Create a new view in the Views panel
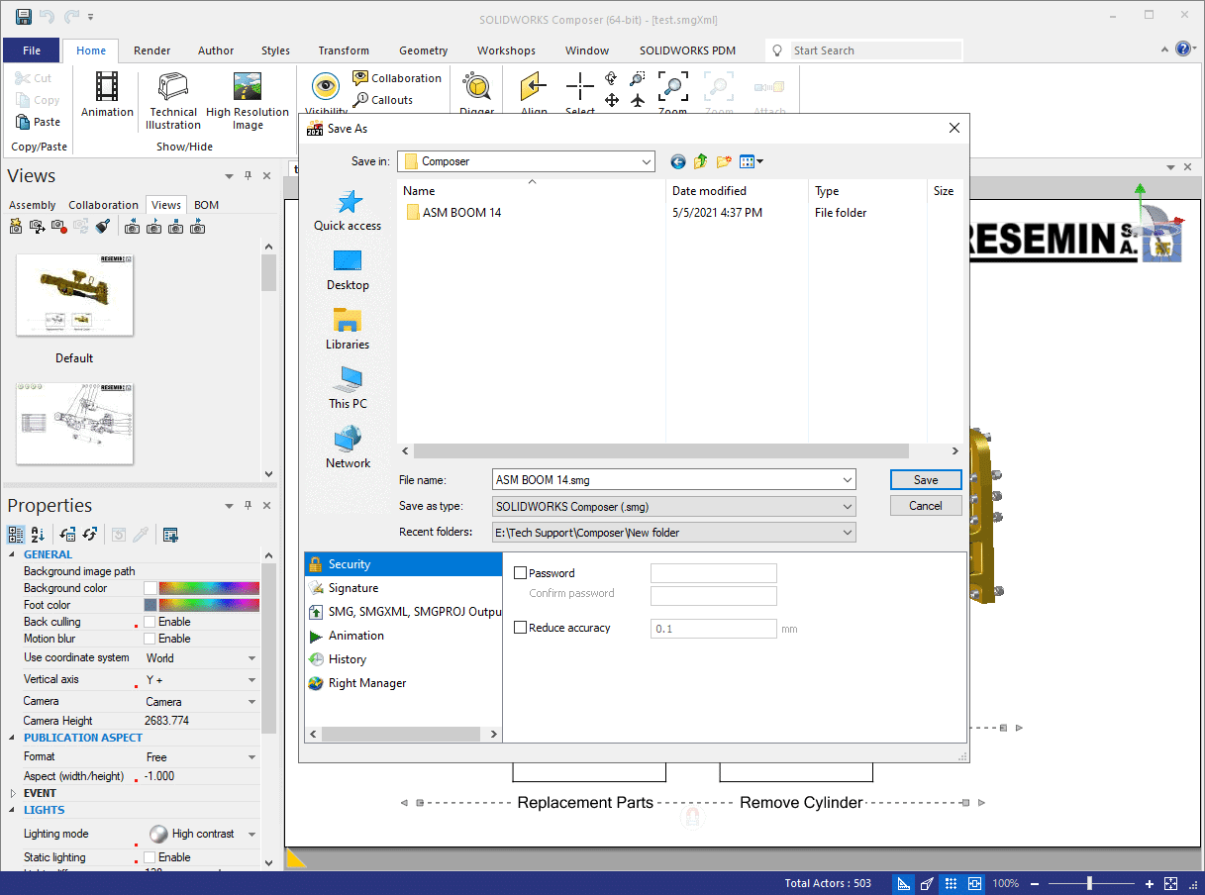This screenshot has height=895, width=1205. (16, 226)
